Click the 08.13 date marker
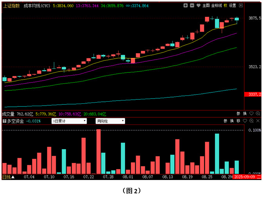The image size is (263, 198). 168,177
